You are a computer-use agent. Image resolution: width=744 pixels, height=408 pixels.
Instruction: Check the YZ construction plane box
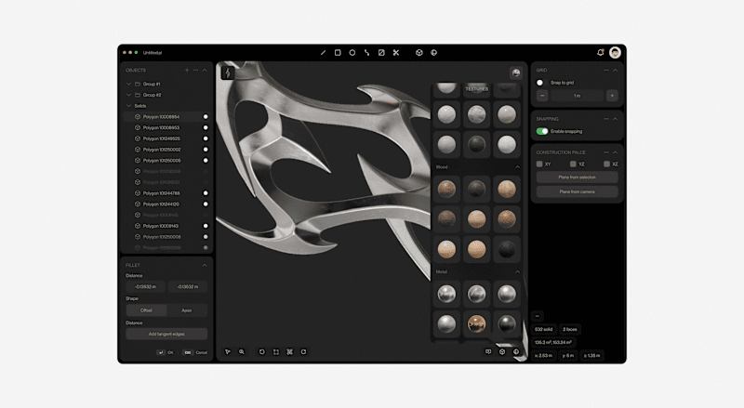point(573,165)
